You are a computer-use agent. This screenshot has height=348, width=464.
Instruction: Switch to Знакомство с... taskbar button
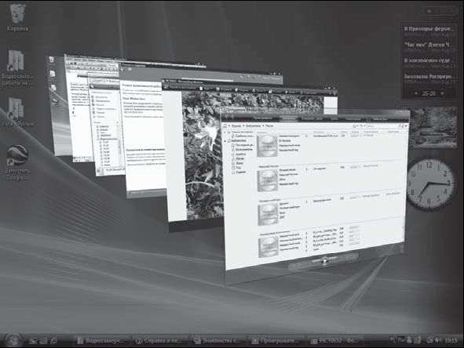[x=218, y=341]
